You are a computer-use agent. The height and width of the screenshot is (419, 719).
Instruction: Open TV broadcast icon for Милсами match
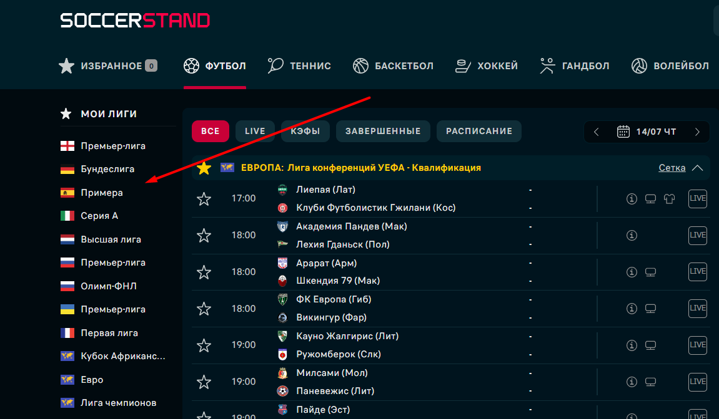[x=650, y=382]
